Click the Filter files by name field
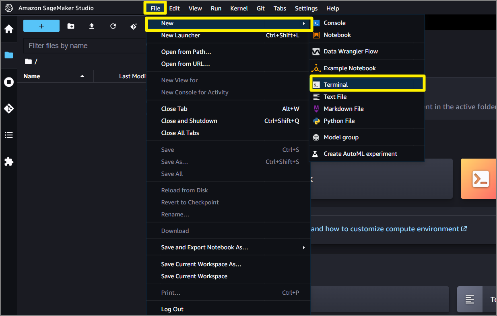497x316 pixels. (85, 46)
